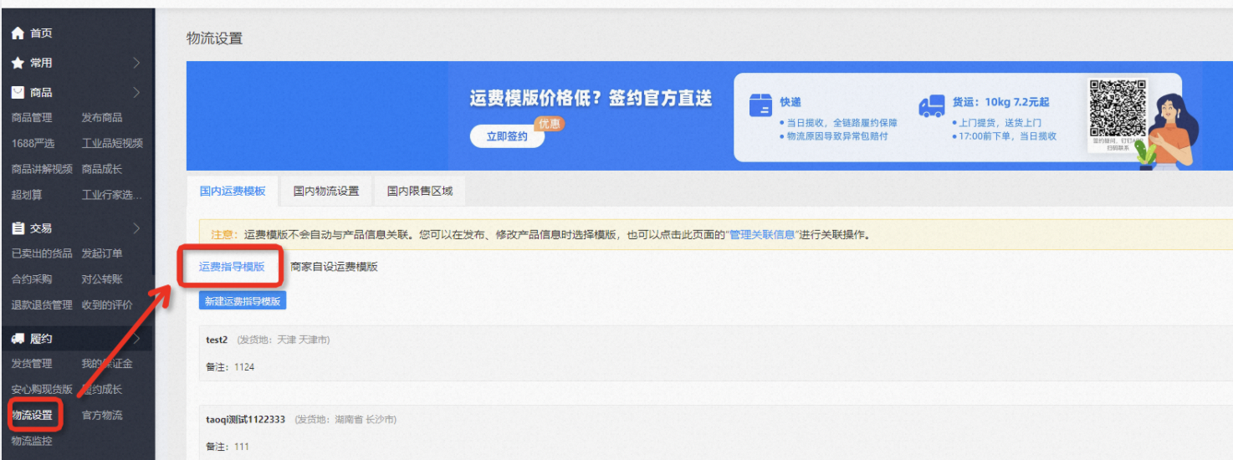
Task: Click the 备注：111 remark text
Action: click(x=228, y=447)
